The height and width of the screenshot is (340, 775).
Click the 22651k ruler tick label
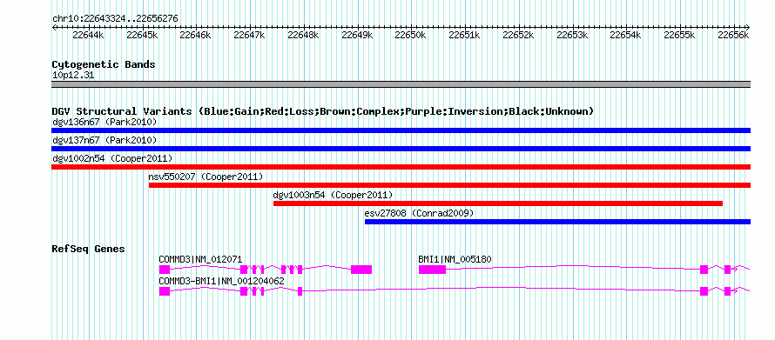click(x=464, y=35)
